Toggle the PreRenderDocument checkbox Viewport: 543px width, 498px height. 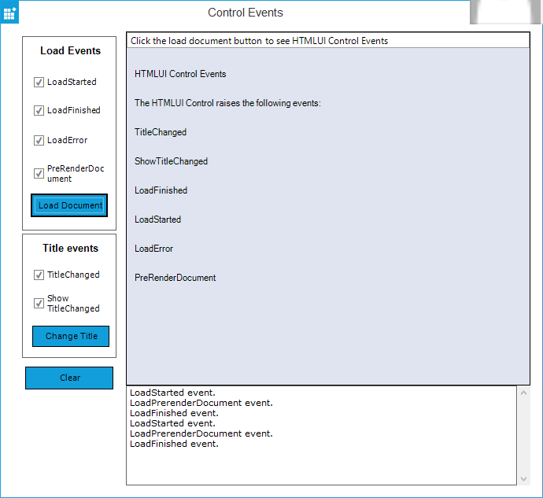[x=39, y=174]
